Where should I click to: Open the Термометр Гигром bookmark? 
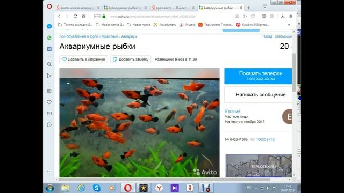pos(216,25)
